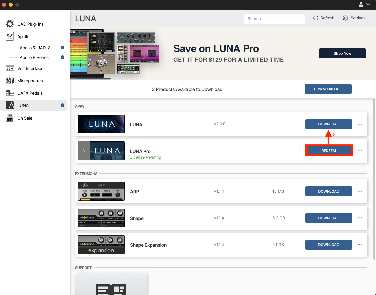Click the Microphones icon in sidebar

click(x=10, y=81)
